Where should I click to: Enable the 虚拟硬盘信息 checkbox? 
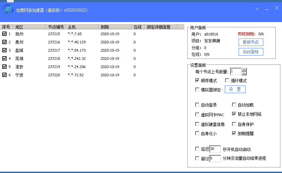(x=197, y=124)
